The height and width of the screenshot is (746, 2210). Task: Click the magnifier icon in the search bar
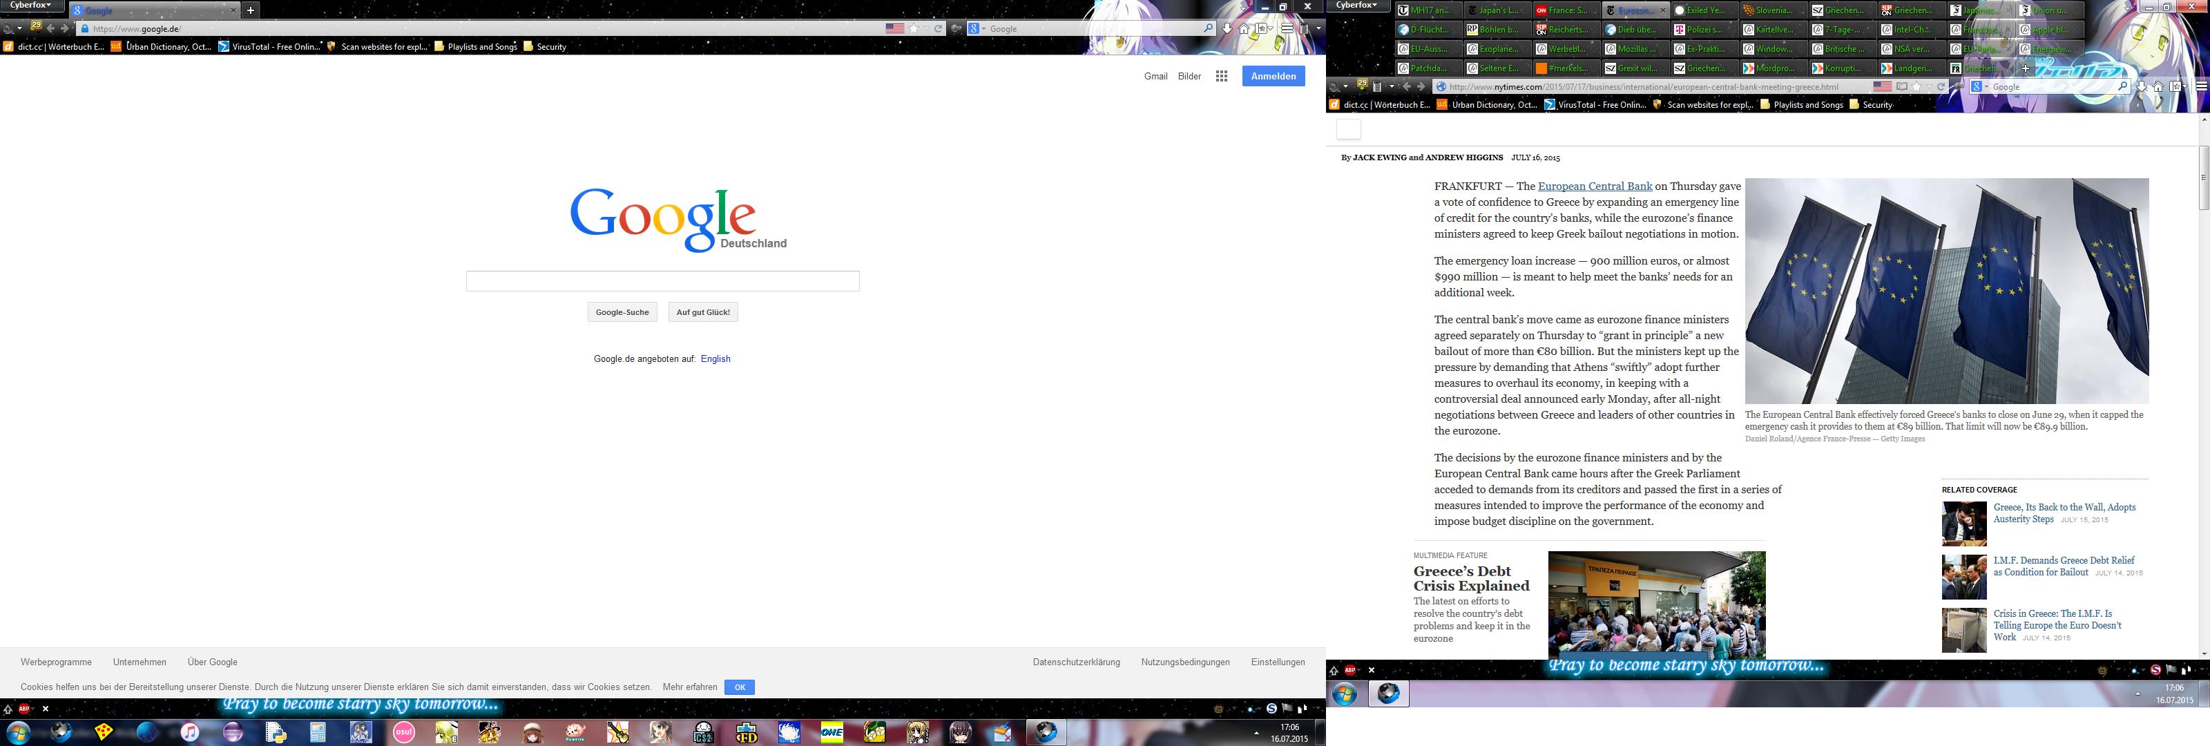pos(1209,28)
